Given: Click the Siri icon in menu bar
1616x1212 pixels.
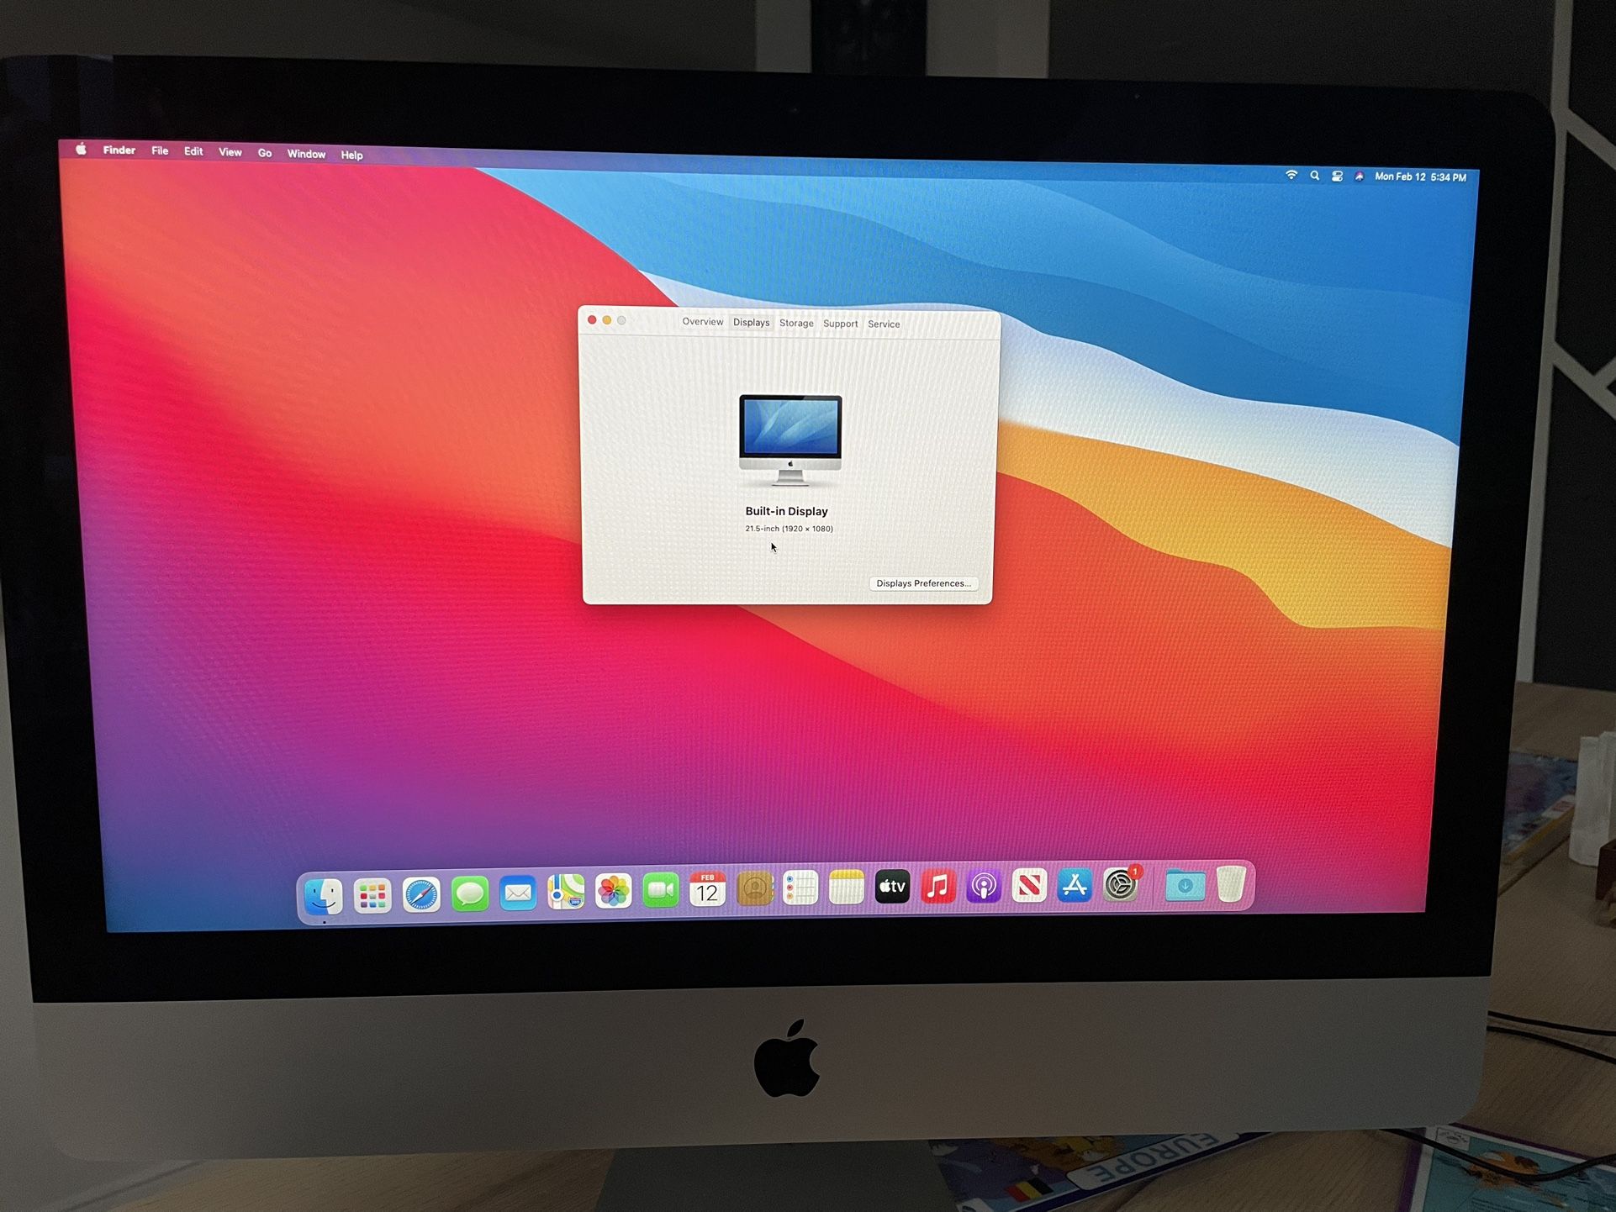Looking at the screenshot, I should tap(1359, 177).
